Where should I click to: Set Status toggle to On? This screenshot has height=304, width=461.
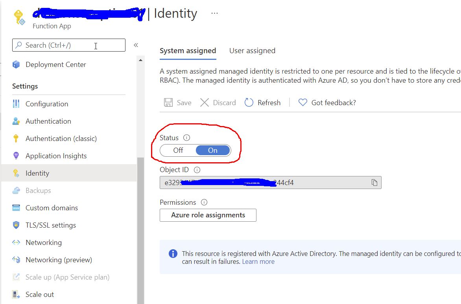[212, 150]
